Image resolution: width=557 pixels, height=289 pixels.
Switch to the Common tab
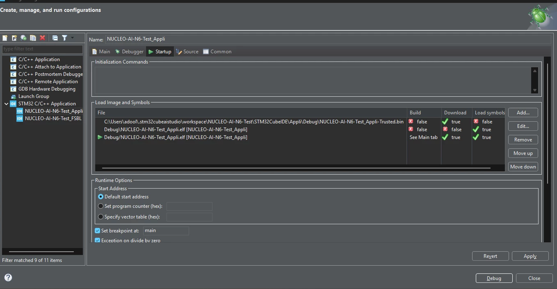217,52
